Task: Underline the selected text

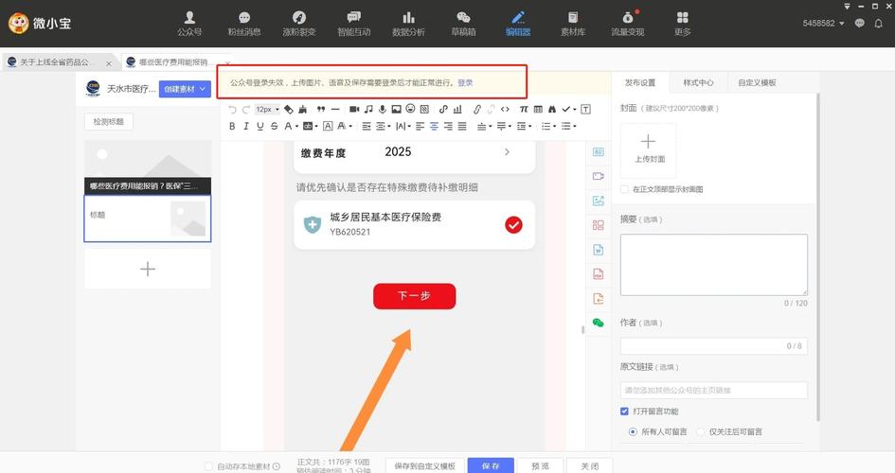Action: pos(260,126)
